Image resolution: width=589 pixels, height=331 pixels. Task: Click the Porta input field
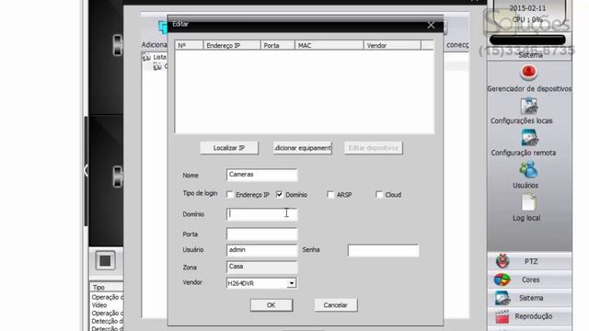[x=261, y=234]
